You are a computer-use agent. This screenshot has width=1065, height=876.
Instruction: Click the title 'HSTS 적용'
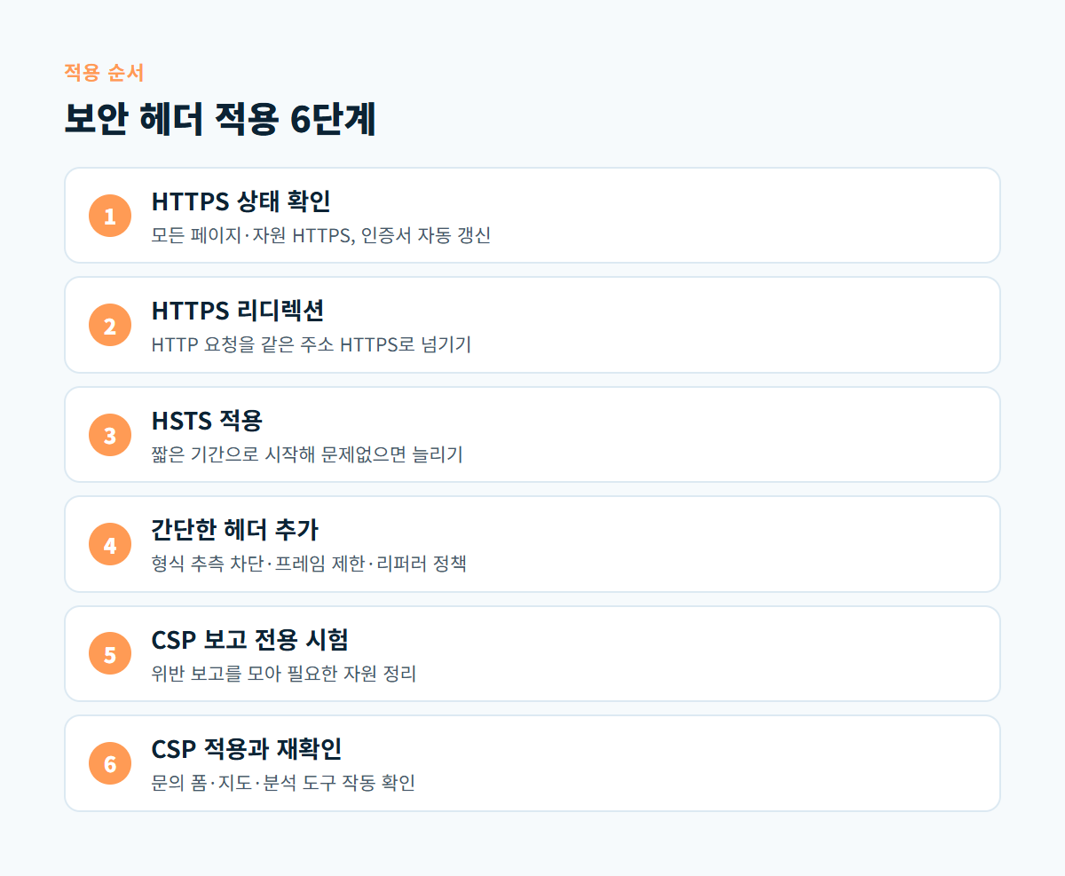(x=207, y=421)
